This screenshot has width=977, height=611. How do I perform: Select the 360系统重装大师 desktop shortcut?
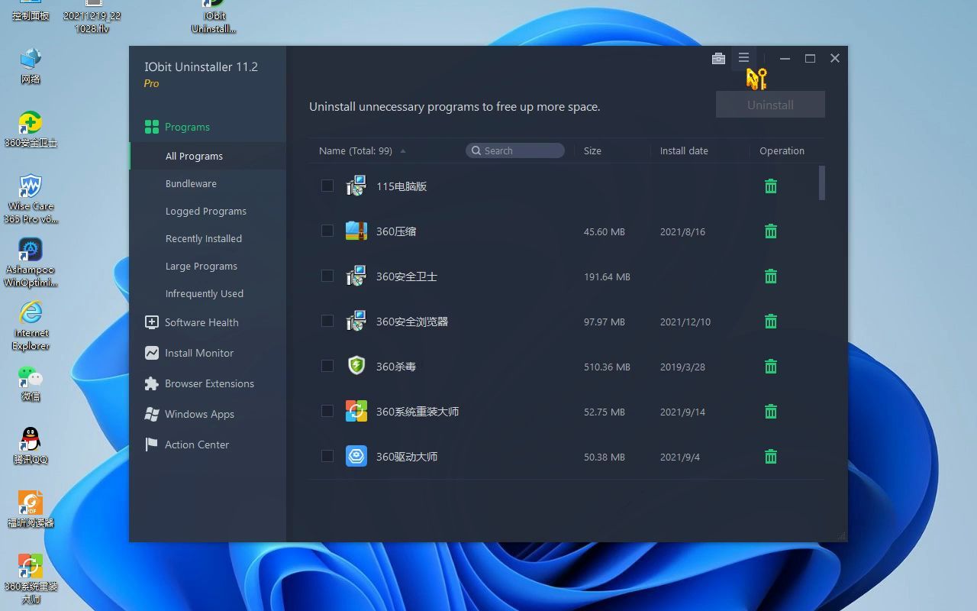[31, 579]
